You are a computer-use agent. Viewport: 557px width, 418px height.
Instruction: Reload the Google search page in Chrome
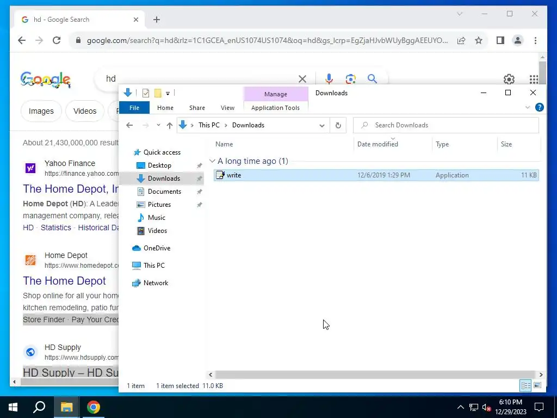[57, 40]
